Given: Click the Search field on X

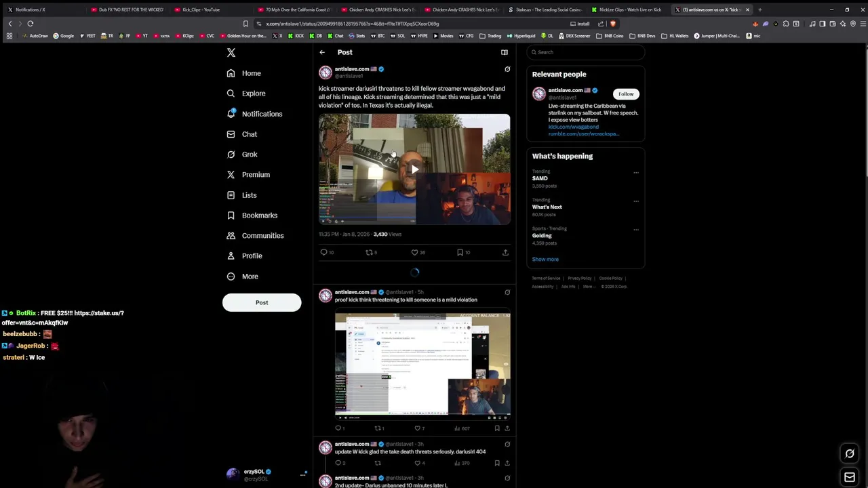Looking at the screenshot, I should pos(586,52).
